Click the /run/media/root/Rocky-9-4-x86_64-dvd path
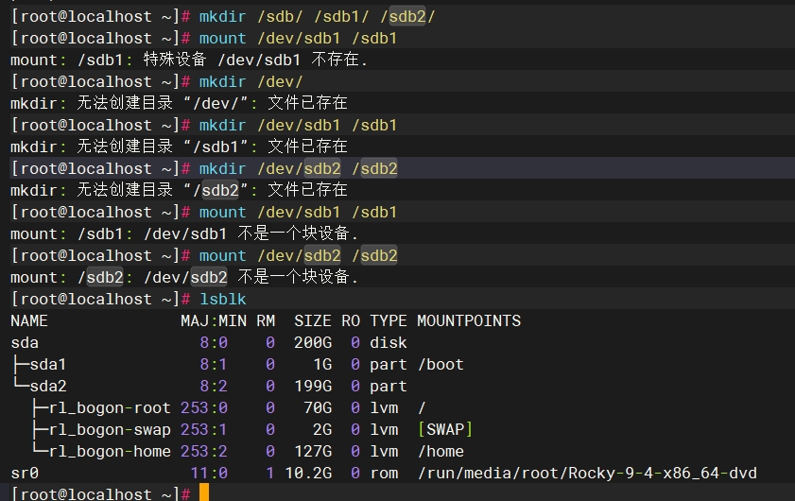 click(587, 474)
